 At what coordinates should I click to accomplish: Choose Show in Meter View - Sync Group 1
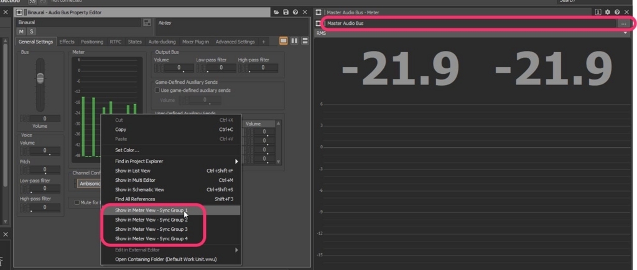point(171,210)
